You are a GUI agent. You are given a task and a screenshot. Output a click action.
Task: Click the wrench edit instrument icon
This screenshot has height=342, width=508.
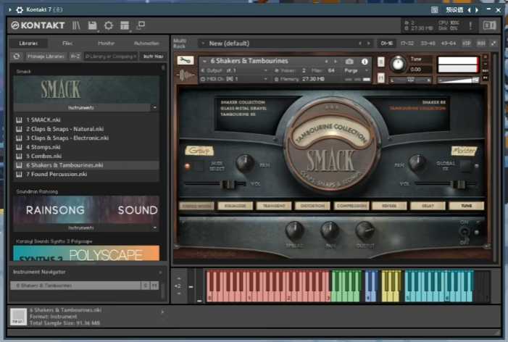[x=185, y=61]
